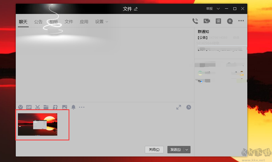
Task: Switch to the 相册 tab
Action: click(x=53, y=22)
